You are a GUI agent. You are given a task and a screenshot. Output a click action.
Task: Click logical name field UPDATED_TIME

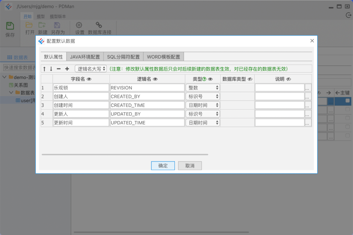click(147, 123)
